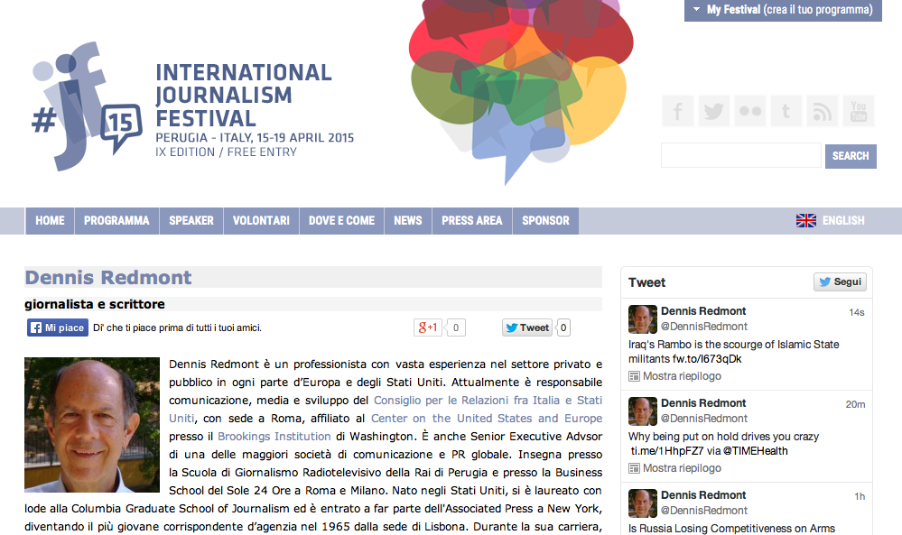The height and width of the screenshot is (535, 902).
Task: Open the festival's Facebook page icon
Action: tap(678, 111)
